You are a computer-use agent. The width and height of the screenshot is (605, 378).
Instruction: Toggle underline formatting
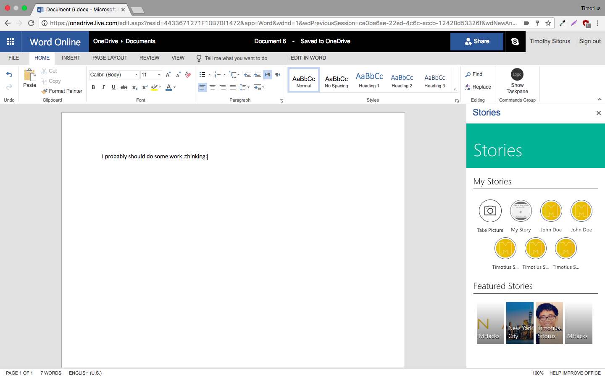(113, 87)
